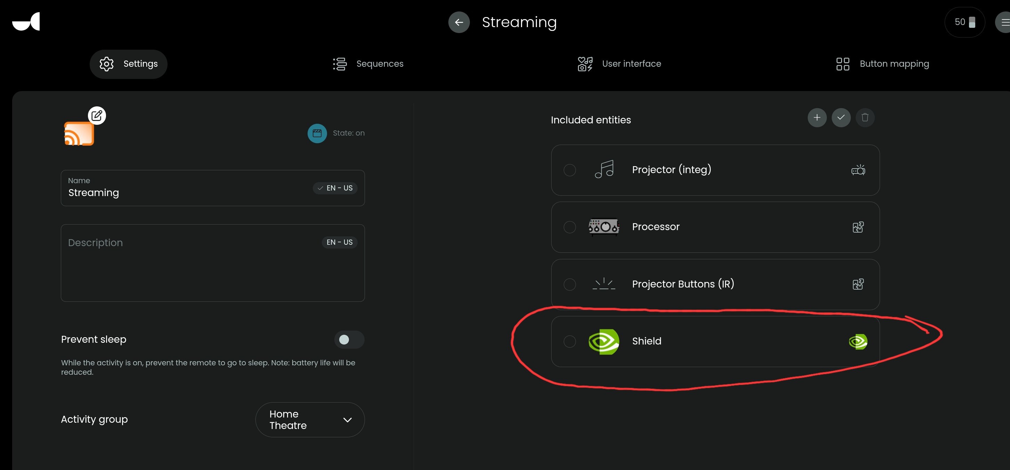1010x470 pixels.
Task: Select the Shield entity radio circle
Action: pyautogui.click(x=569, y=341)
